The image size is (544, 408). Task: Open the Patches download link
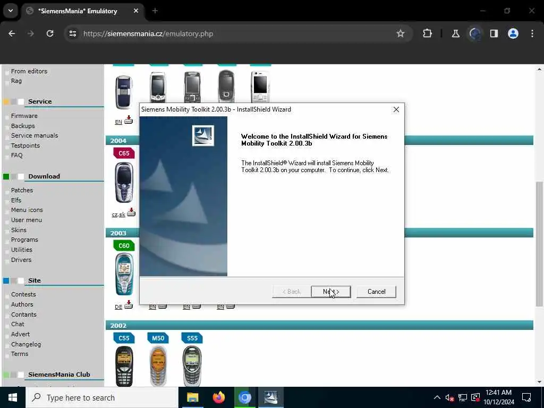(22, 190)
